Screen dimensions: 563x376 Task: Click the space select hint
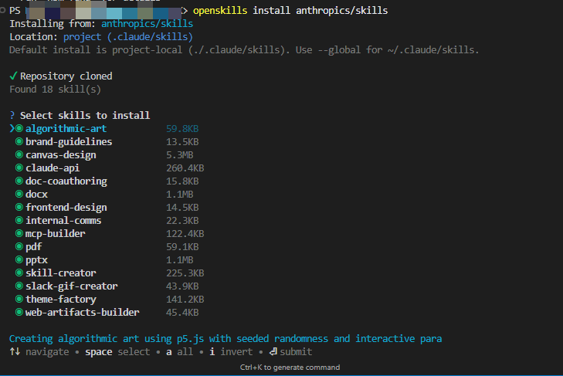pos(117,351)
